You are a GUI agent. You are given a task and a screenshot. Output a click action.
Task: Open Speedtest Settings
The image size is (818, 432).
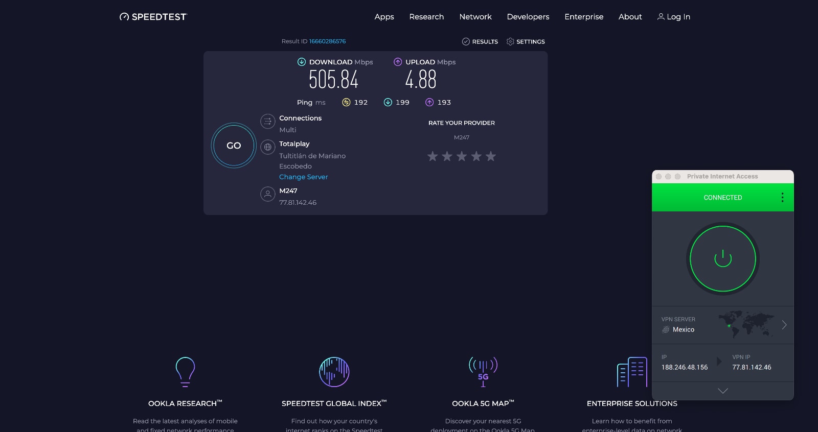click(526, 41)
